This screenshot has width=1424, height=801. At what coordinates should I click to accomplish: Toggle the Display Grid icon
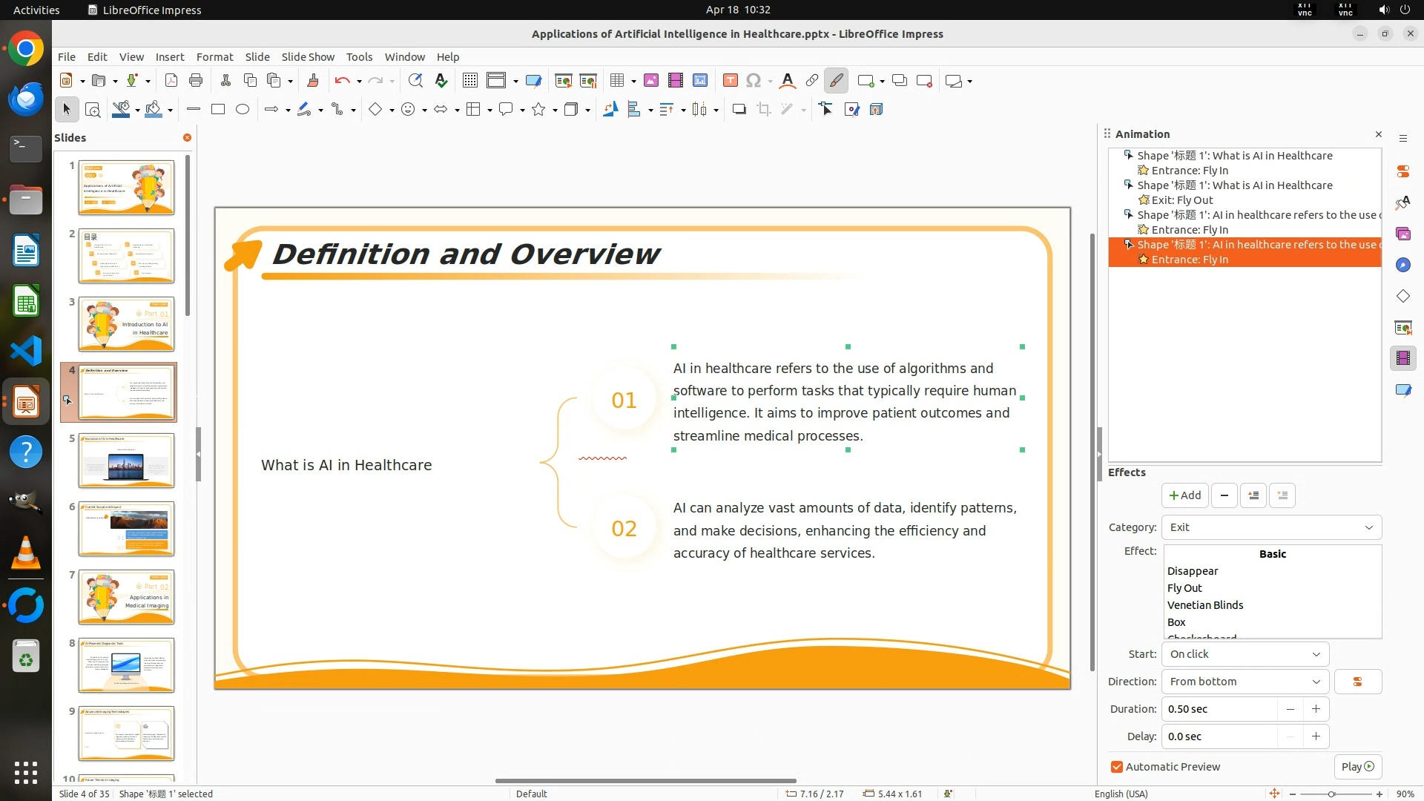pos(469,81)
